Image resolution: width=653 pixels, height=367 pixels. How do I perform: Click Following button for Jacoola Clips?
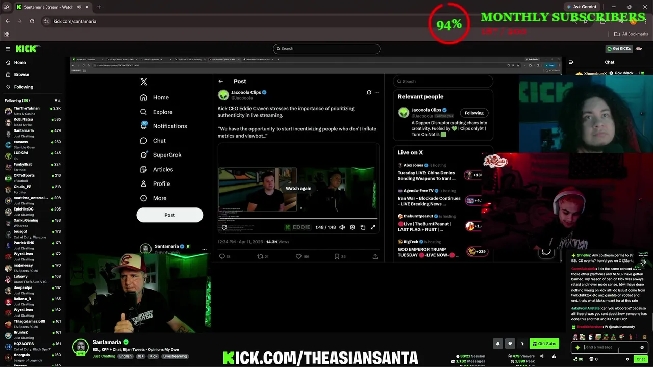pyautogui.click(x=474, y=113)
